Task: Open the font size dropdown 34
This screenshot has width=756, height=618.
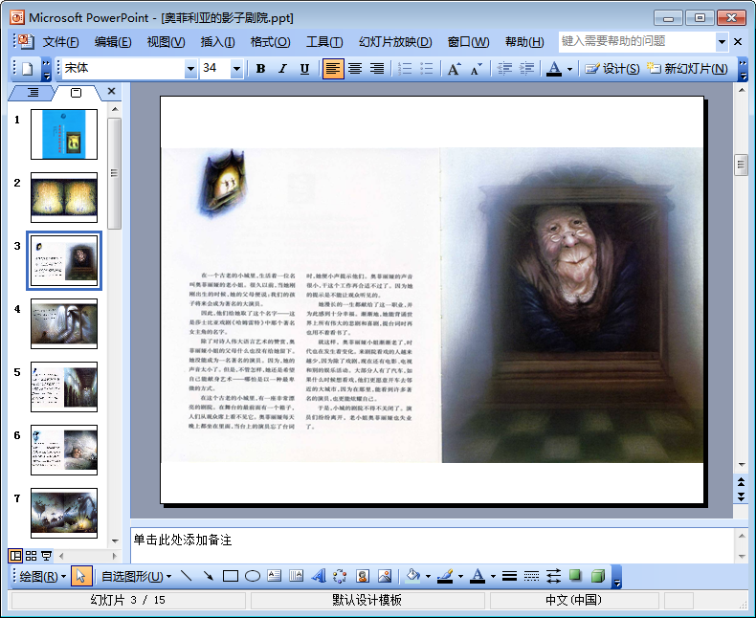Action: point(236,69)
